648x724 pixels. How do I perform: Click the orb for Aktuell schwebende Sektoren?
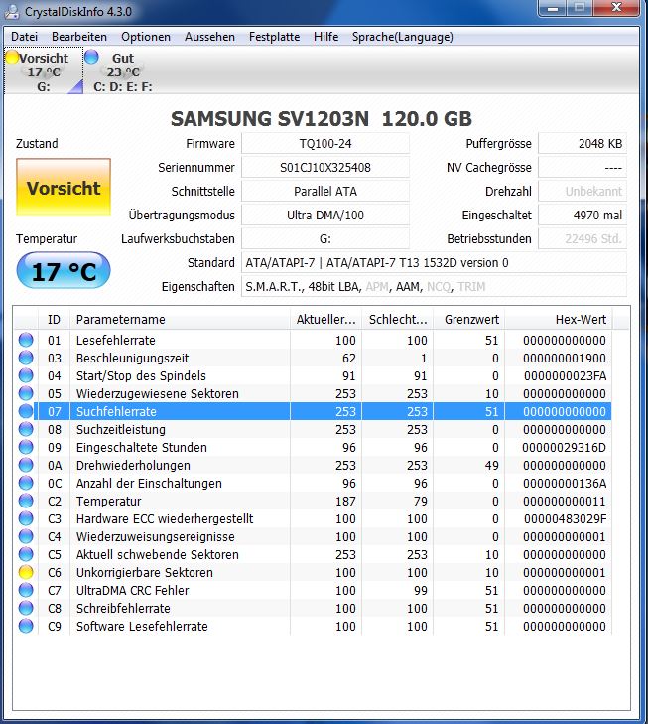[x=26, y=554]
